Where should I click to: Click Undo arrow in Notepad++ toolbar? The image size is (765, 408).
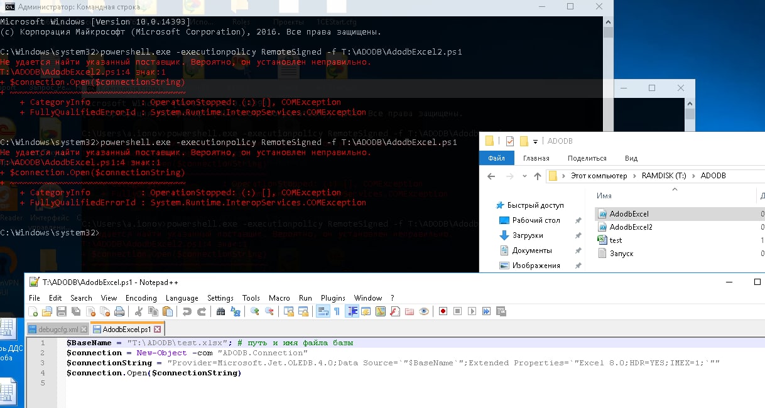(x=187, y=311)
